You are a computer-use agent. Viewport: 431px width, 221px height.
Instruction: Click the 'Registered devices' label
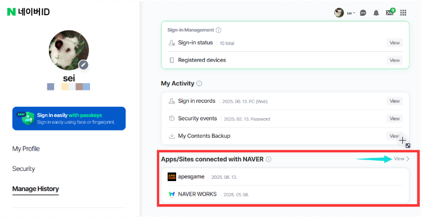(x=202, y=60)
